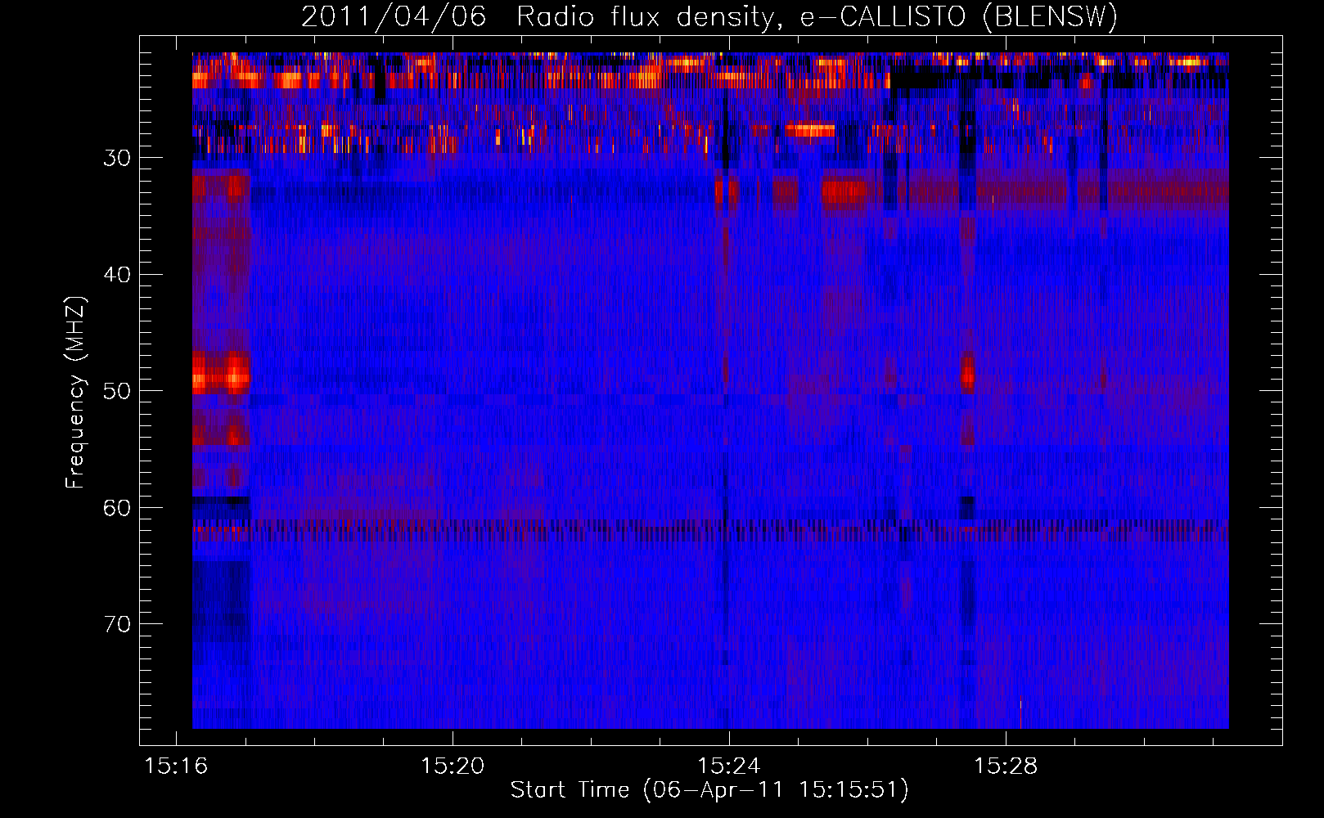This screenshot has width=1324, height=818.
Task: Click the 15:28 time tick label
Action: click(1006, 766)
